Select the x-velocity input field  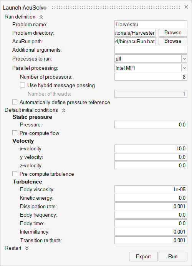pos(151,148)
